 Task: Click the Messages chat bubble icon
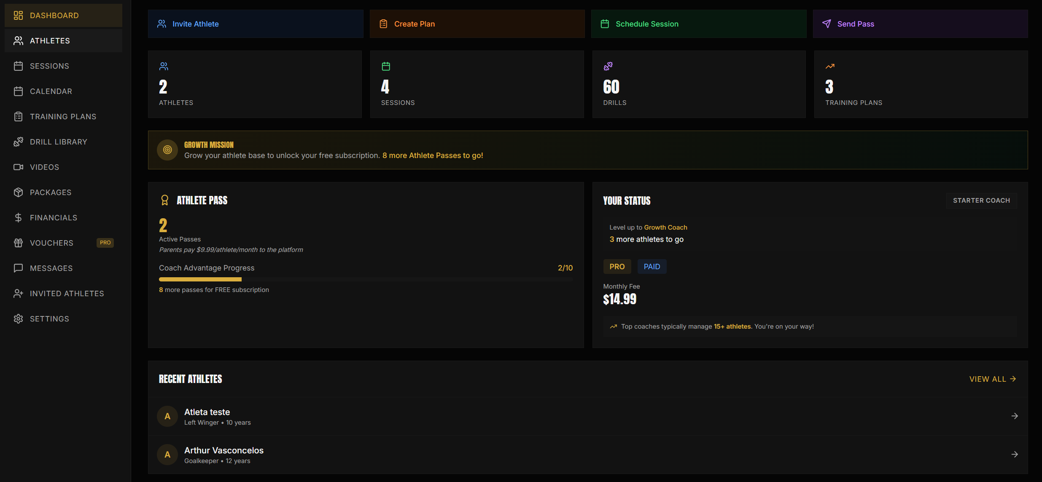coord(18,268)
